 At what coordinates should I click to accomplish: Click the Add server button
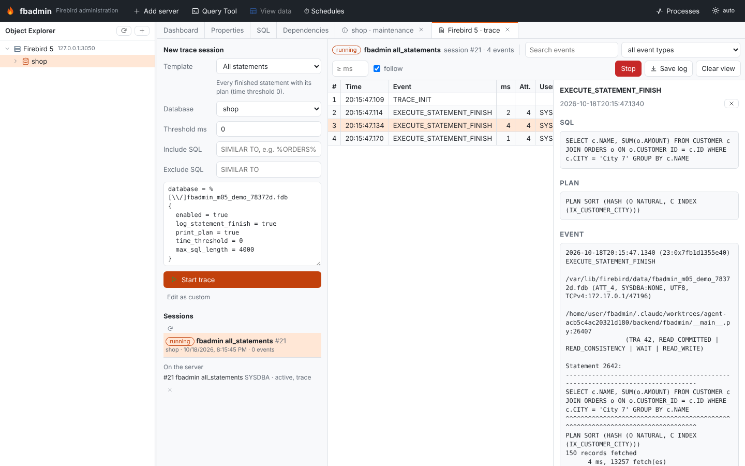pos(156,11)
